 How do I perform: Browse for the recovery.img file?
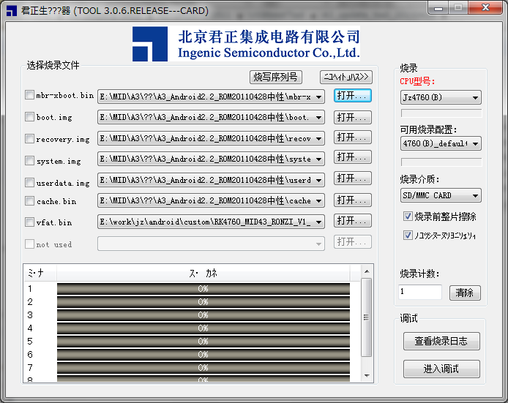pos(353,138)
